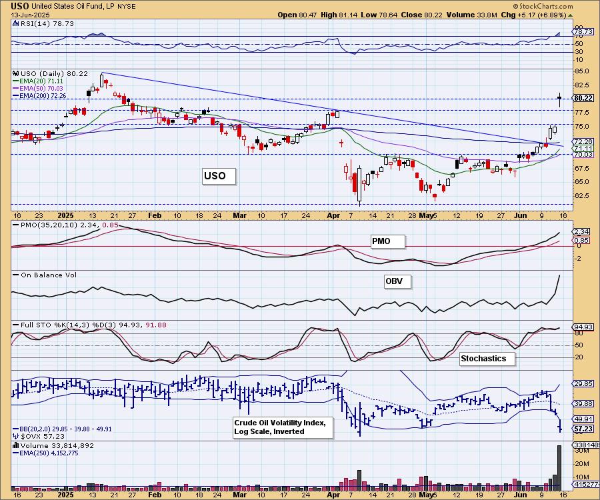Image resolution: width=600 pixels, height=500 pixels.
Task: Click the Open 80.47 header value
Action: (297, 15)
